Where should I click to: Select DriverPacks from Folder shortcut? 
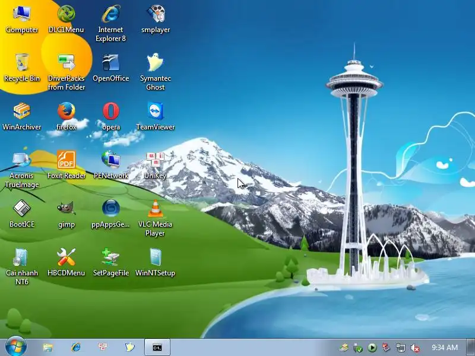click(x=66, y=72)
